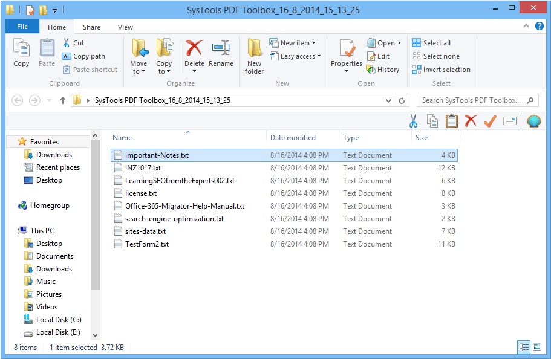This screenshot has width=551, height=359.
Task: Click the search magnifier icon
Action: pyautogui.click(x=530, y=100)
